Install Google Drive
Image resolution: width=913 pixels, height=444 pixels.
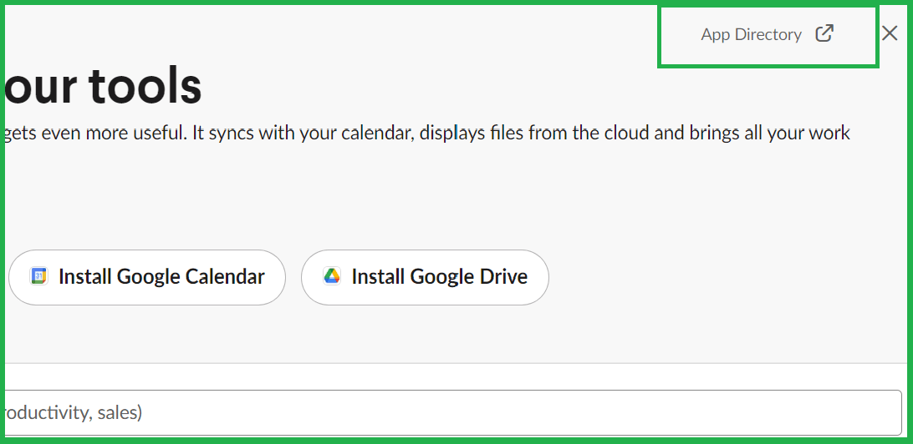pos(425,277)
